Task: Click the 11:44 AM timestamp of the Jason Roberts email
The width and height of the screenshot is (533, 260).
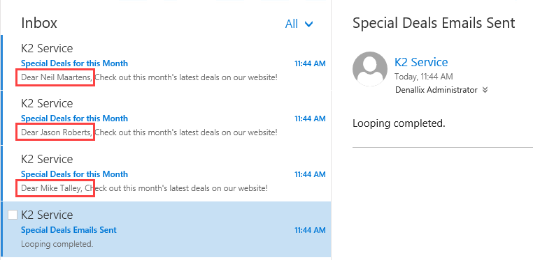Action: coord(310,118)
